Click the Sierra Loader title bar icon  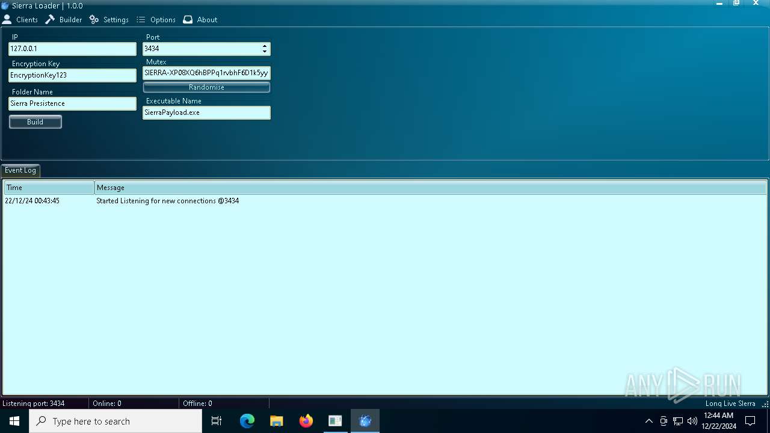[x=5, y=5]
